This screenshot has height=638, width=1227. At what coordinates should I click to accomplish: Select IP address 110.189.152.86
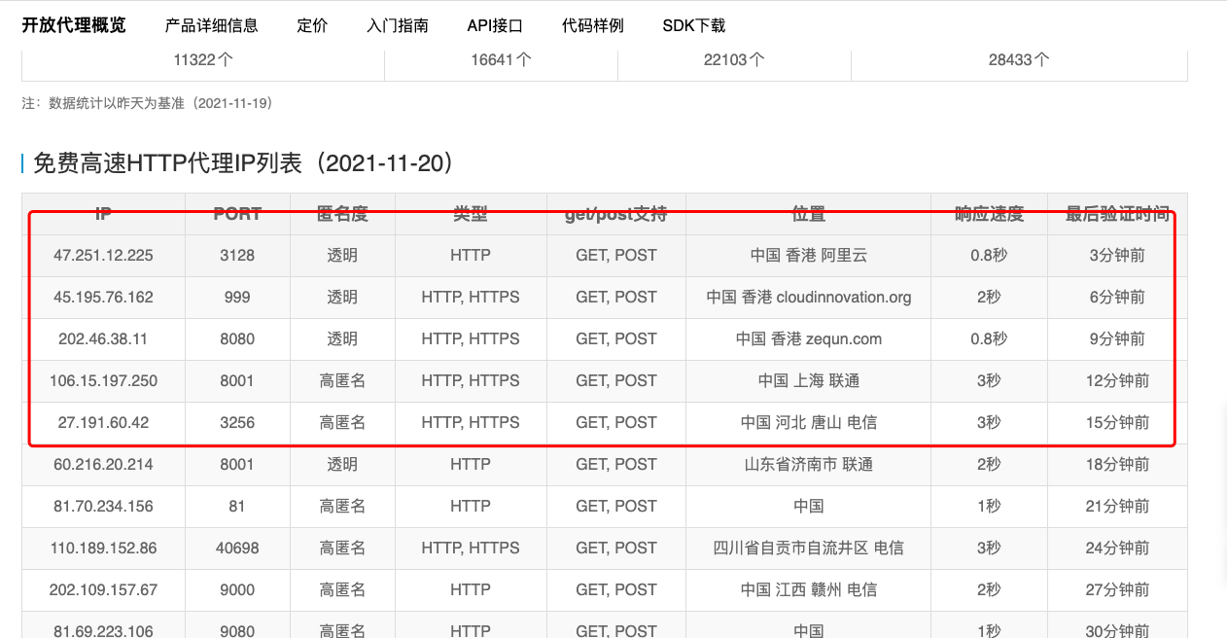click(104, 549)
